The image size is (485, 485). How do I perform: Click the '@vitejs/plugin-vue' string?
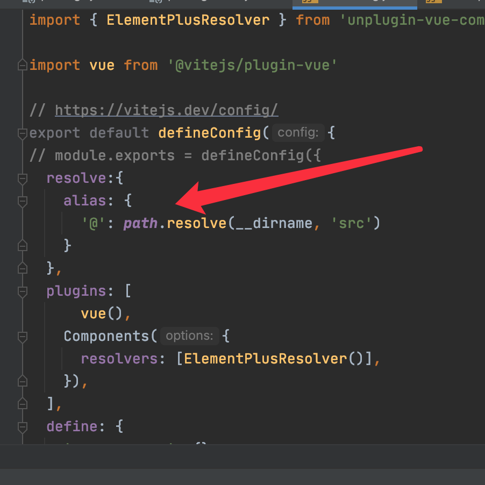tap(252, 65)
